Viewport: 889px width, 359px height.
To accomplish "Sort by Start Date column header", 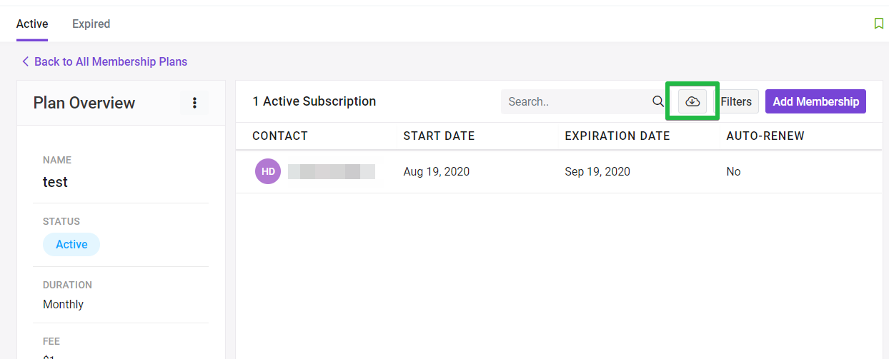I will [439, 136].
